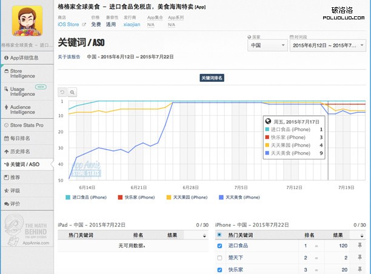Open Audience Intelligence in sidebar
Viewport: 371px width, 274px height.
27,110
